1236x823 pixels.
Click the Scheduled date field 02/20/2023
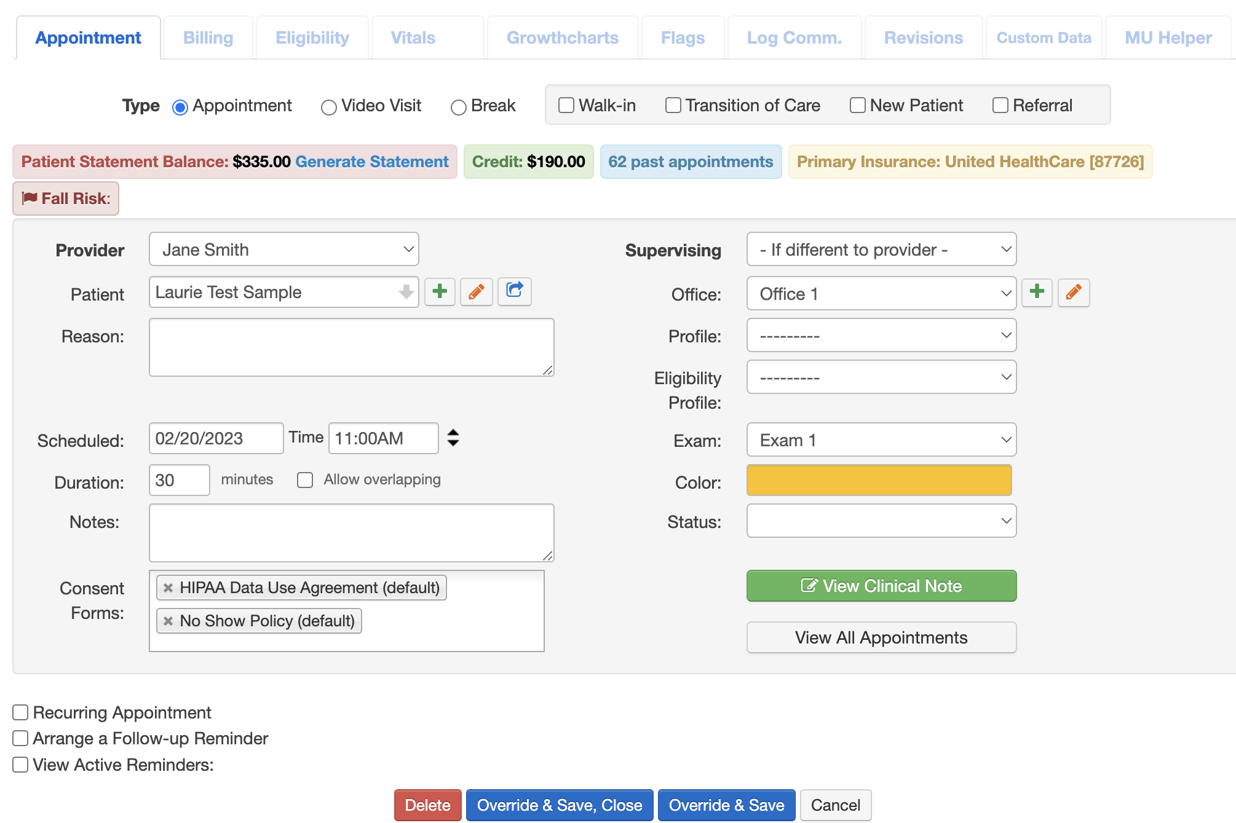pos(216,438)
